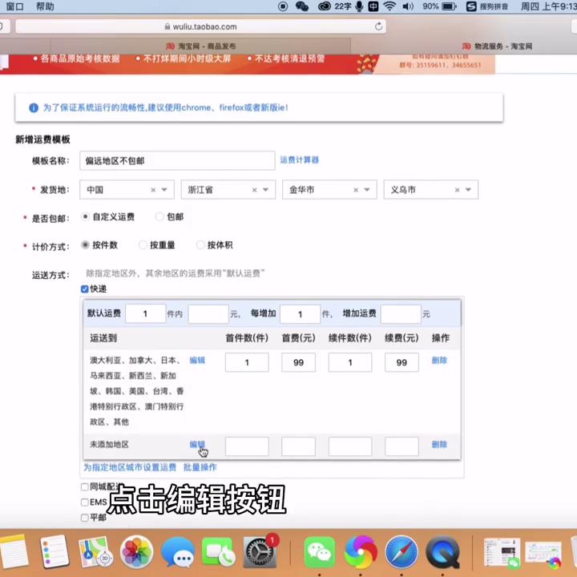Open WeChat from the Dock

[320, 552]
